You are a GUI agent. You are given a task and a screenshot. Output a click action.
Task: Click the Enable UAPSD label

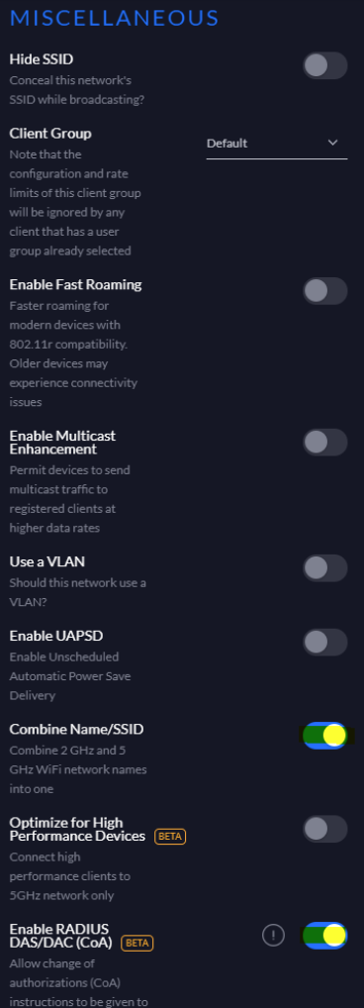[56, 636]
